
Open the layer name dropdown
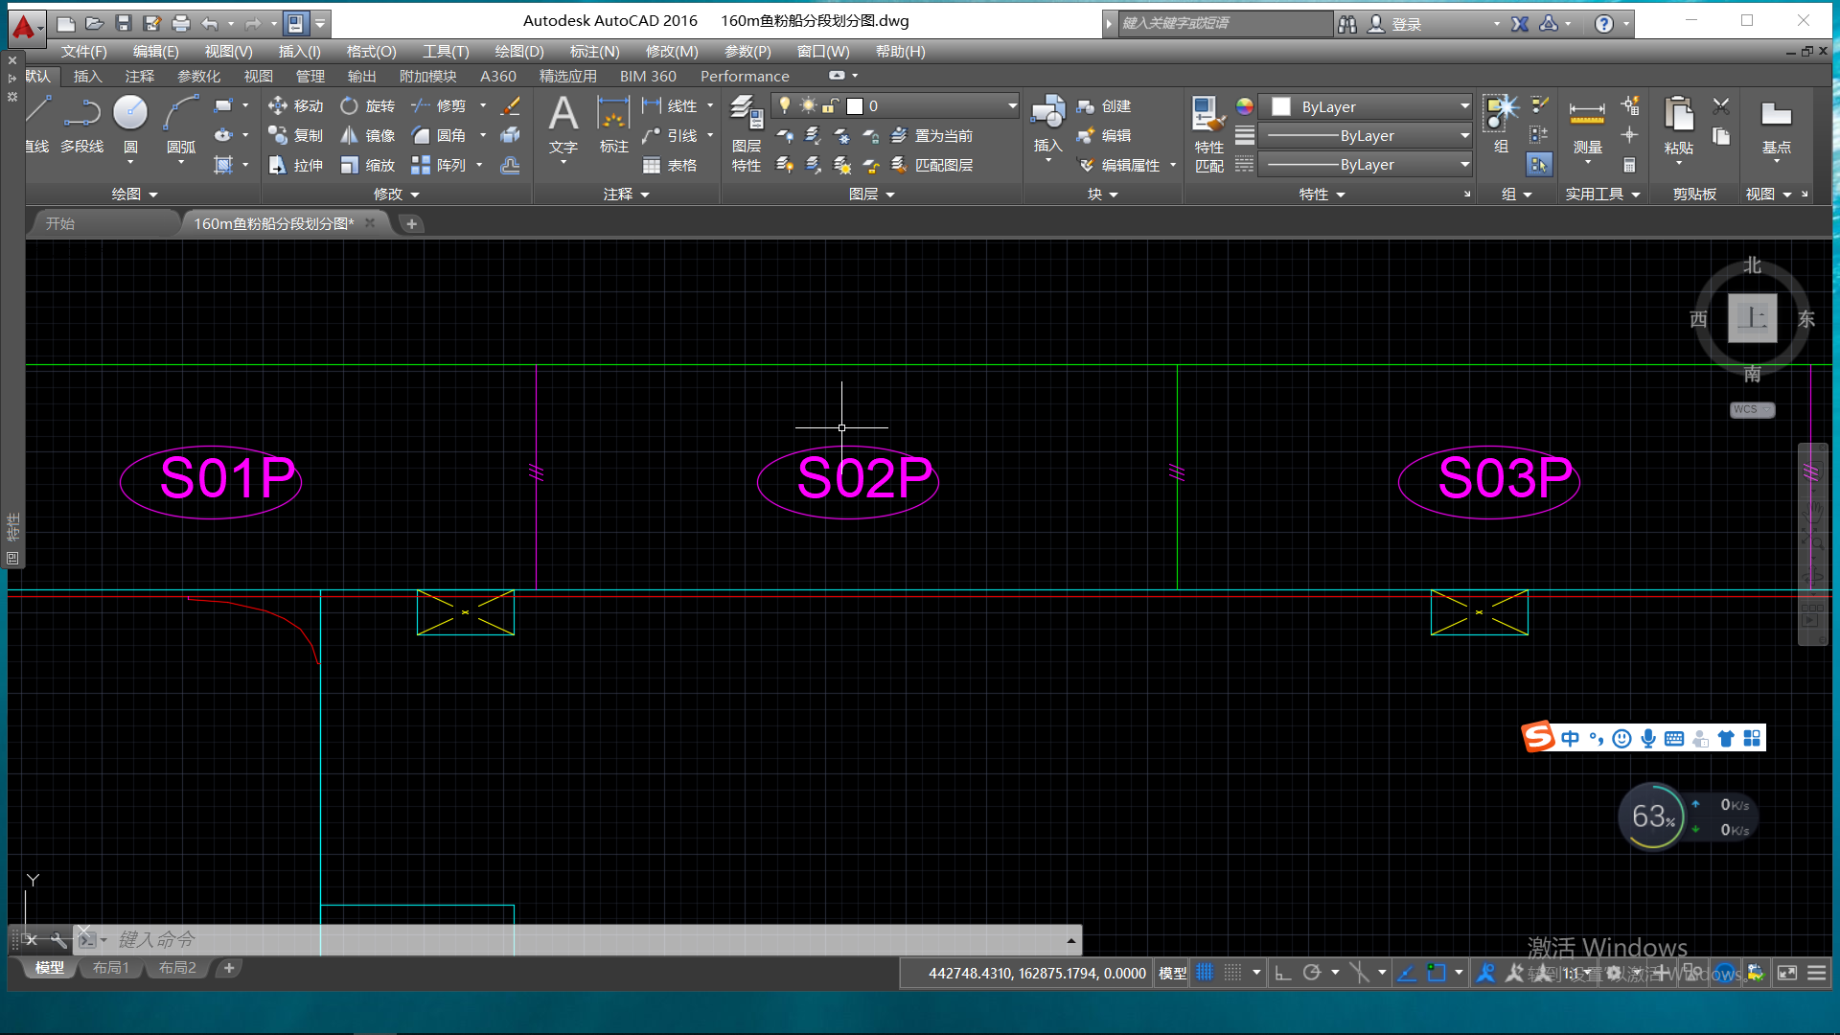[1012, 105]
